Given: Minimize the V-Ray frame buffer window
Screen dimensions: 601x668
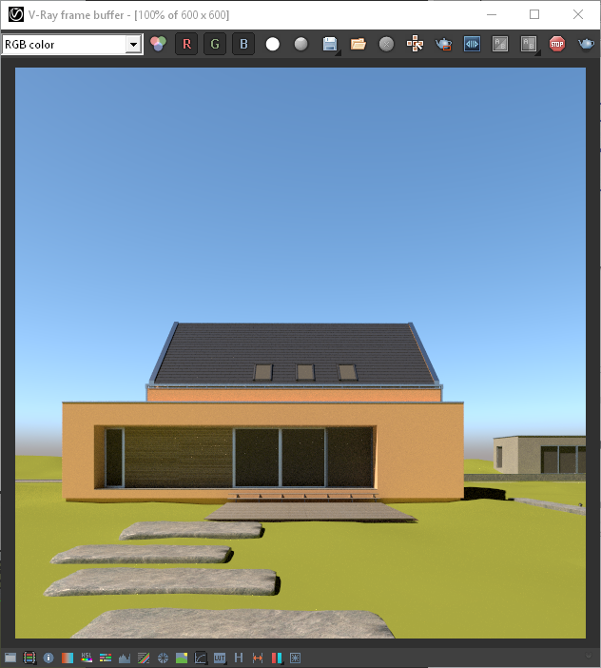Looking at the screenshot, I should point(492,14).
